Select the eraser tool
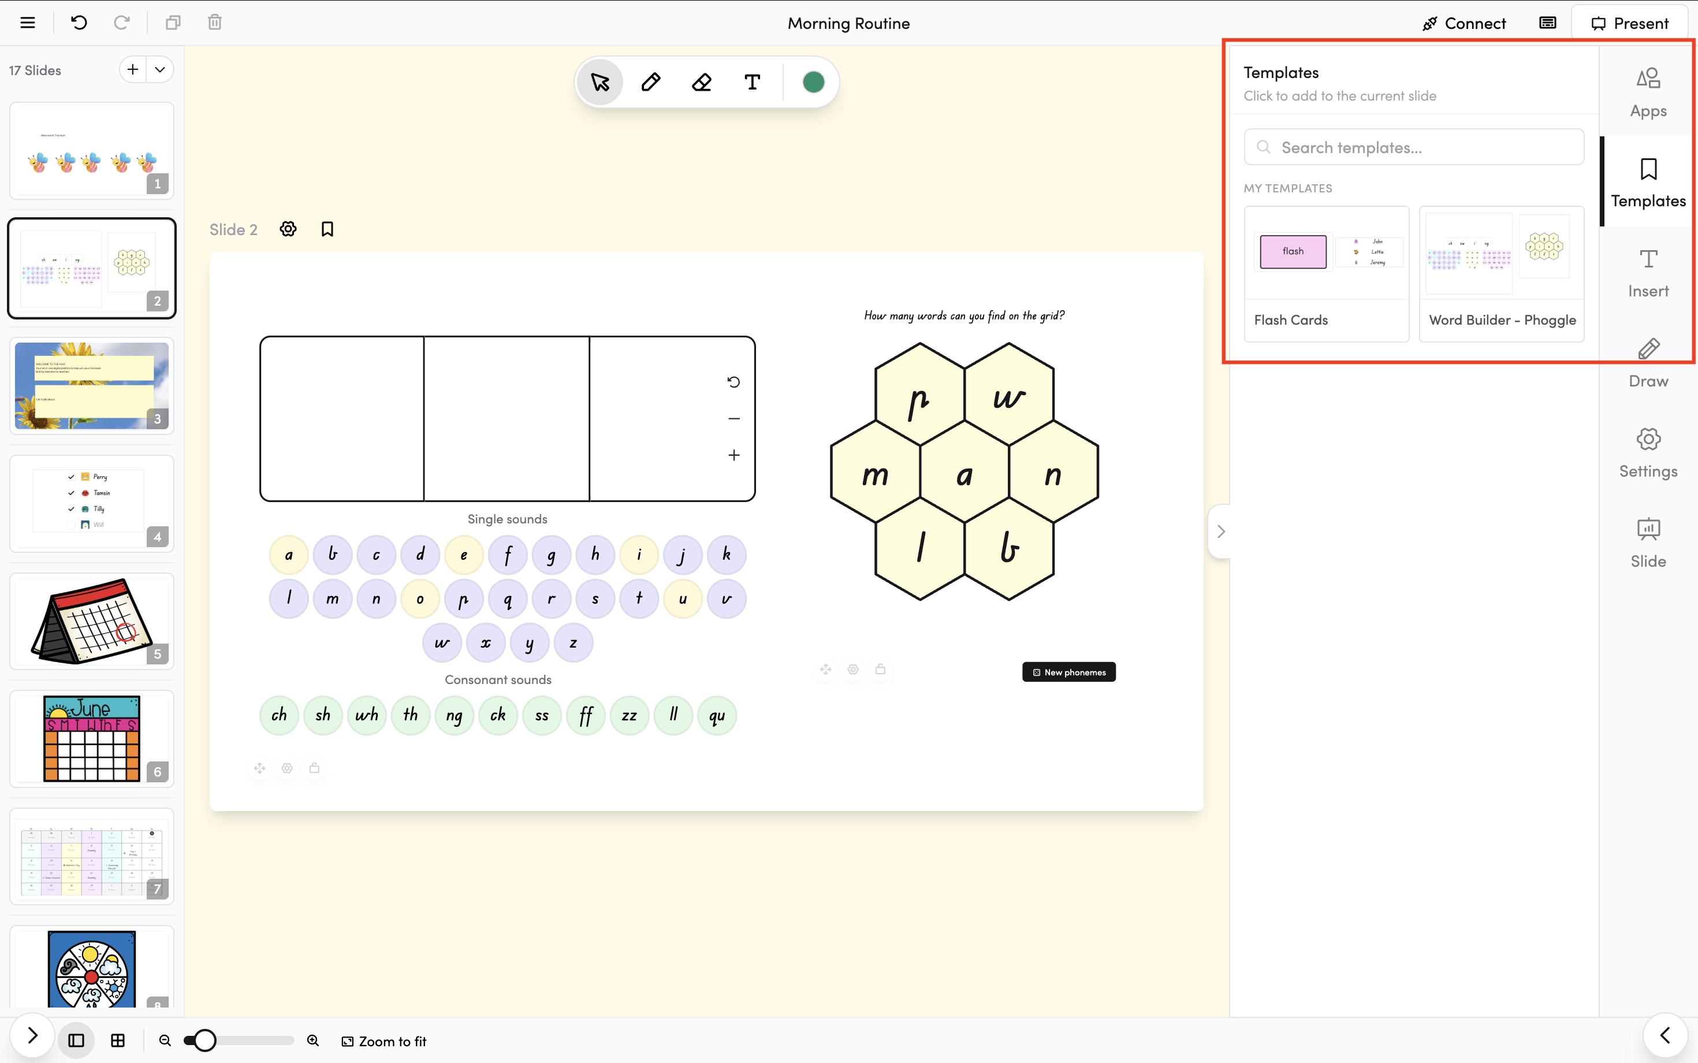Screen dimensions: 1698x1063 click(701, 82)
